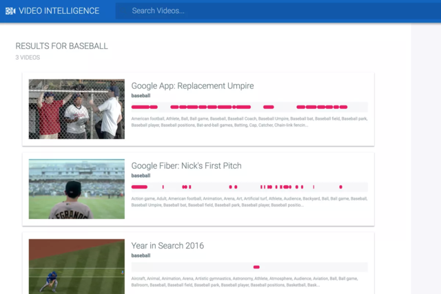Jump to first baseball segment in Replacement Umpire timeline
This screenshot has height=294, width=441.
click(144, 107)
